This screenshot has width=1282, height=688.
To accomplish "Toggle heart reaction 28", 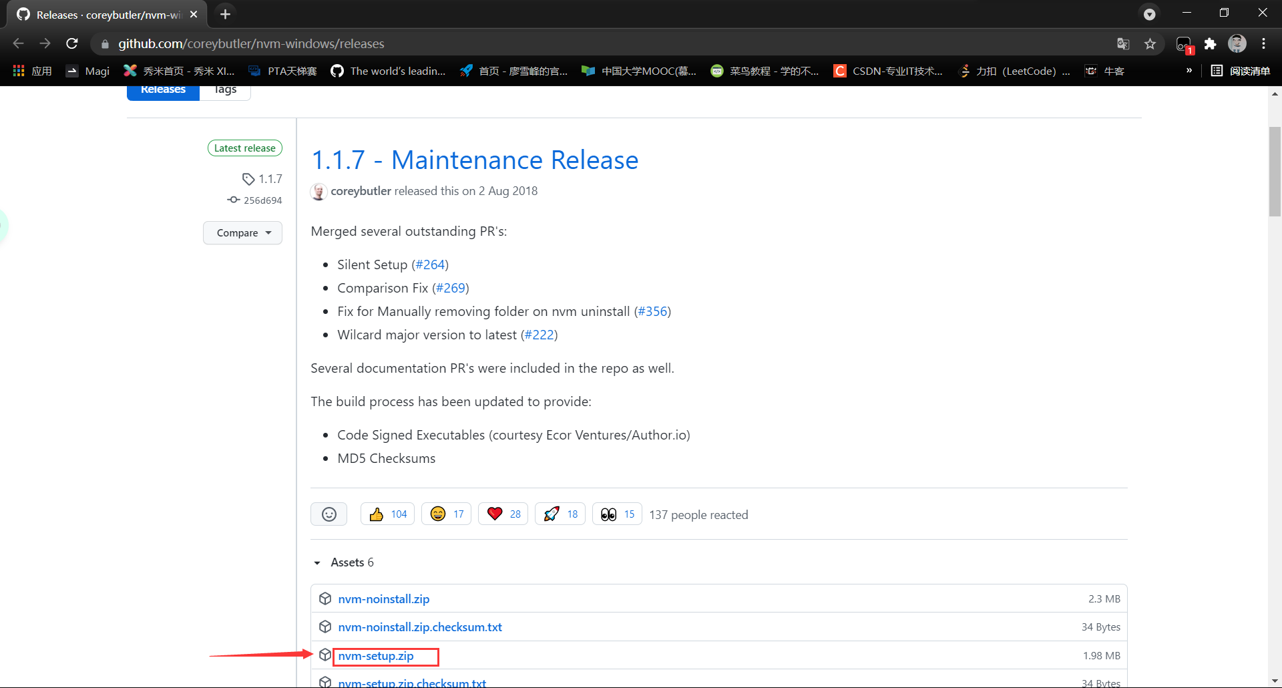I will coord(503,514).
